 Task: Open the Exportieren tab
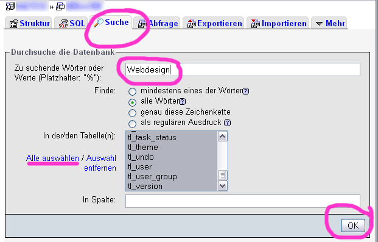[214, 23]
